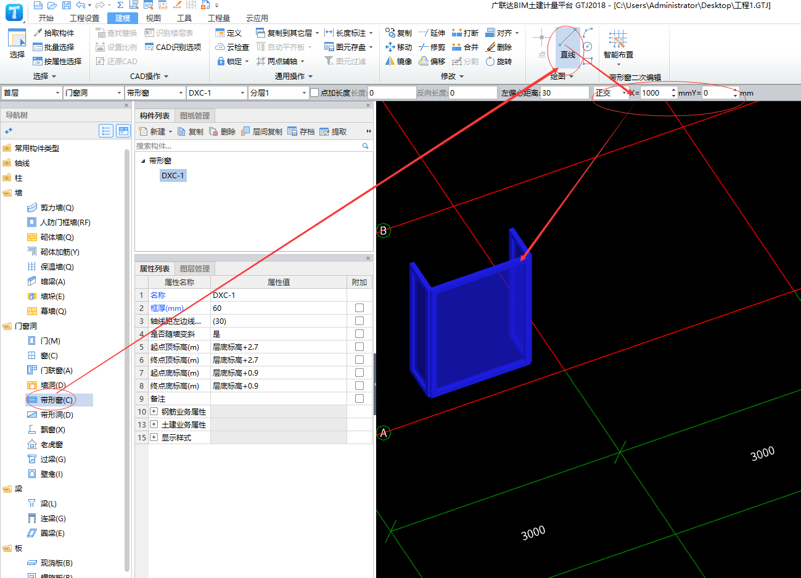Image resolution: width=801 pixels, height=578 pixels.
Task: Open the 定义 definition tool
Action: coord(228,33)
